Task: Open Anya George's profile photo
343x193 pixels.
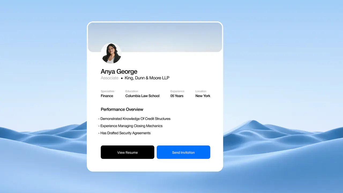Action: (111, 53)
